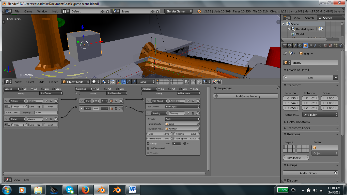The height and width of the screenshot is (195, 347).
Task: Uncheck Facing in the Steering actuator
Action: 148,143
